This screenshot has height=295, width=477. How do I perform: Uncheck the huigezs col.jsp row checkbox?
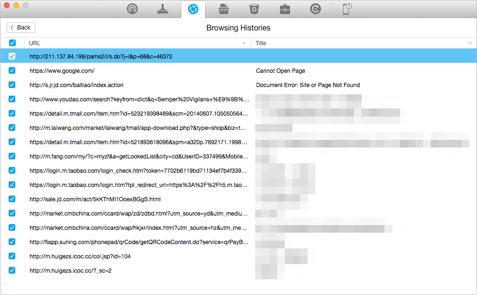pyautogui.click(x=12, y=256)
